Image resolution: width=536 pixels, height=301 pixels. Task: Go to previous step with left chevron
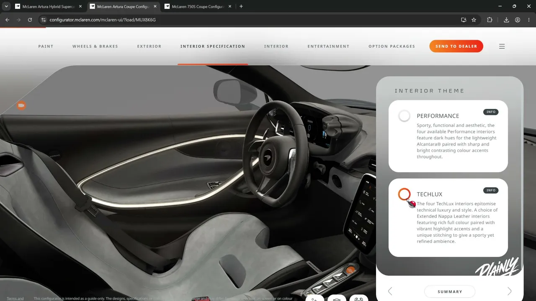click(390, 291)
